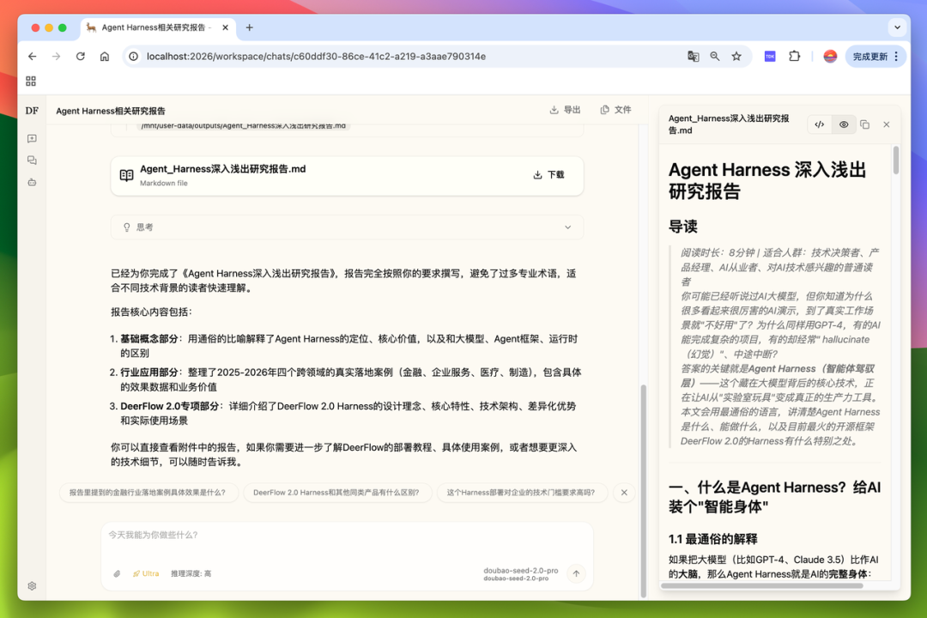This screenshot has height=618, width=927.
Task: Download the Agent_Harness report with 下载
Action: (548, 175)
